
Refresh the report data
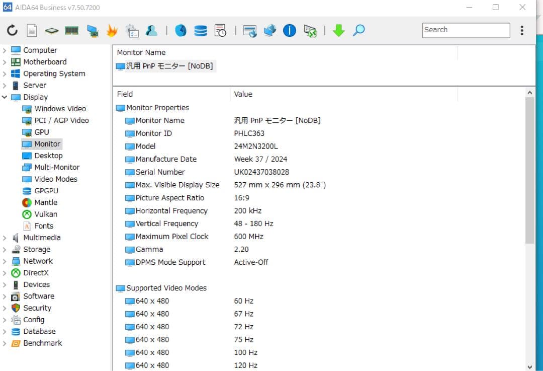[x=12, y=30]
